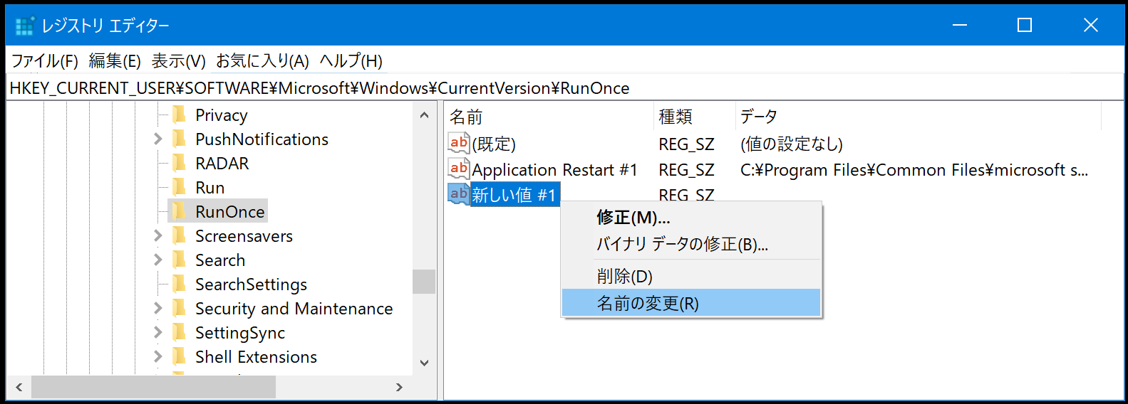Image resolution: width=1128 pixels, height=404 pixels.
Task: Choose 削除(D) from the context menu
Action: 691,276
